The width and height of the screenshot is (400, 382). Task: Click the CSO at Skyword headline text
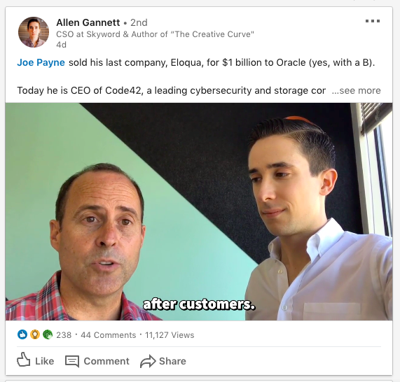coord(155,34)
